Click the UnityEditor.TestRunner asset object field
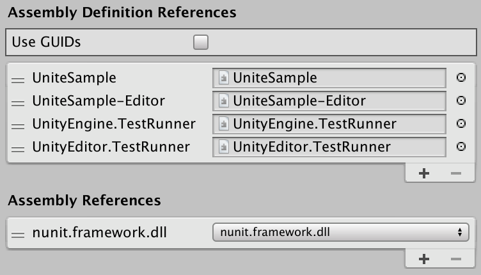The image size is (481, 275). [329, 147]
